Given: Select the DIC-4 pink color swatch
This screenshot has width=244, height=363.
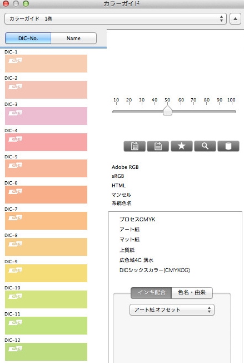Looking at the screenshot, I should tap(46, 142).
